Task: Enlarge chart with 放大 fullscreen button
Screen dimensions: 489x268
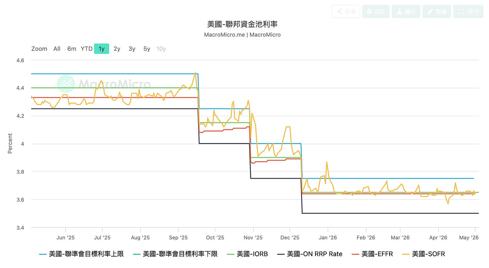Action: [468, 11]
